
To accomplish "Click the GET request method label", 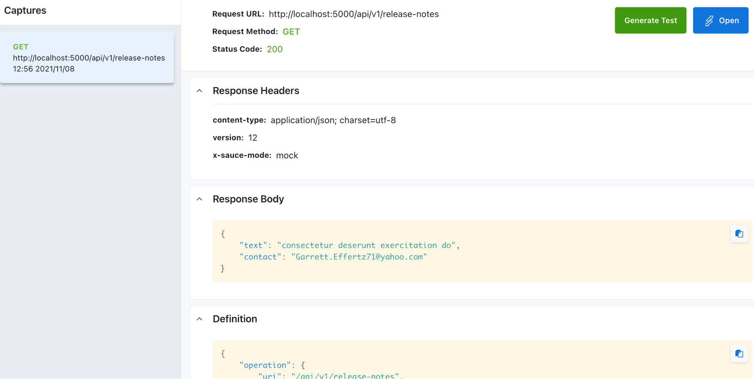I will [291, 31].
